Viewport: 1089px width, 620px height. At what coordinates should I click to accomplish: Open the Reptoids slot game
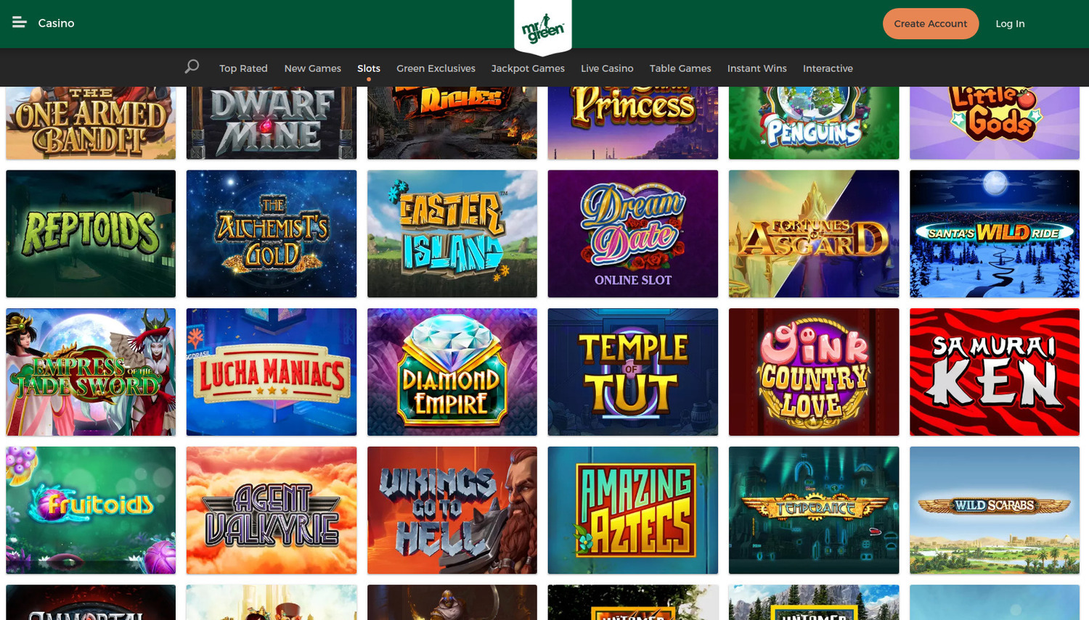[x=90, y=233]
